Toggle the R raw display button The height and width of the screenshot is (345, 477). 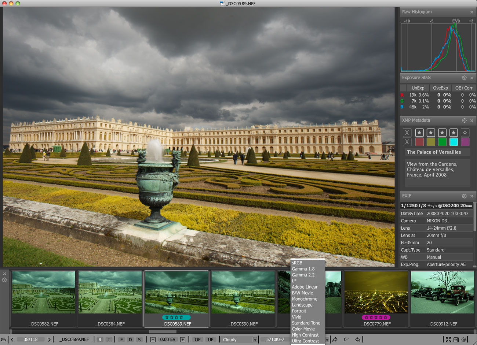click(100, 340)
